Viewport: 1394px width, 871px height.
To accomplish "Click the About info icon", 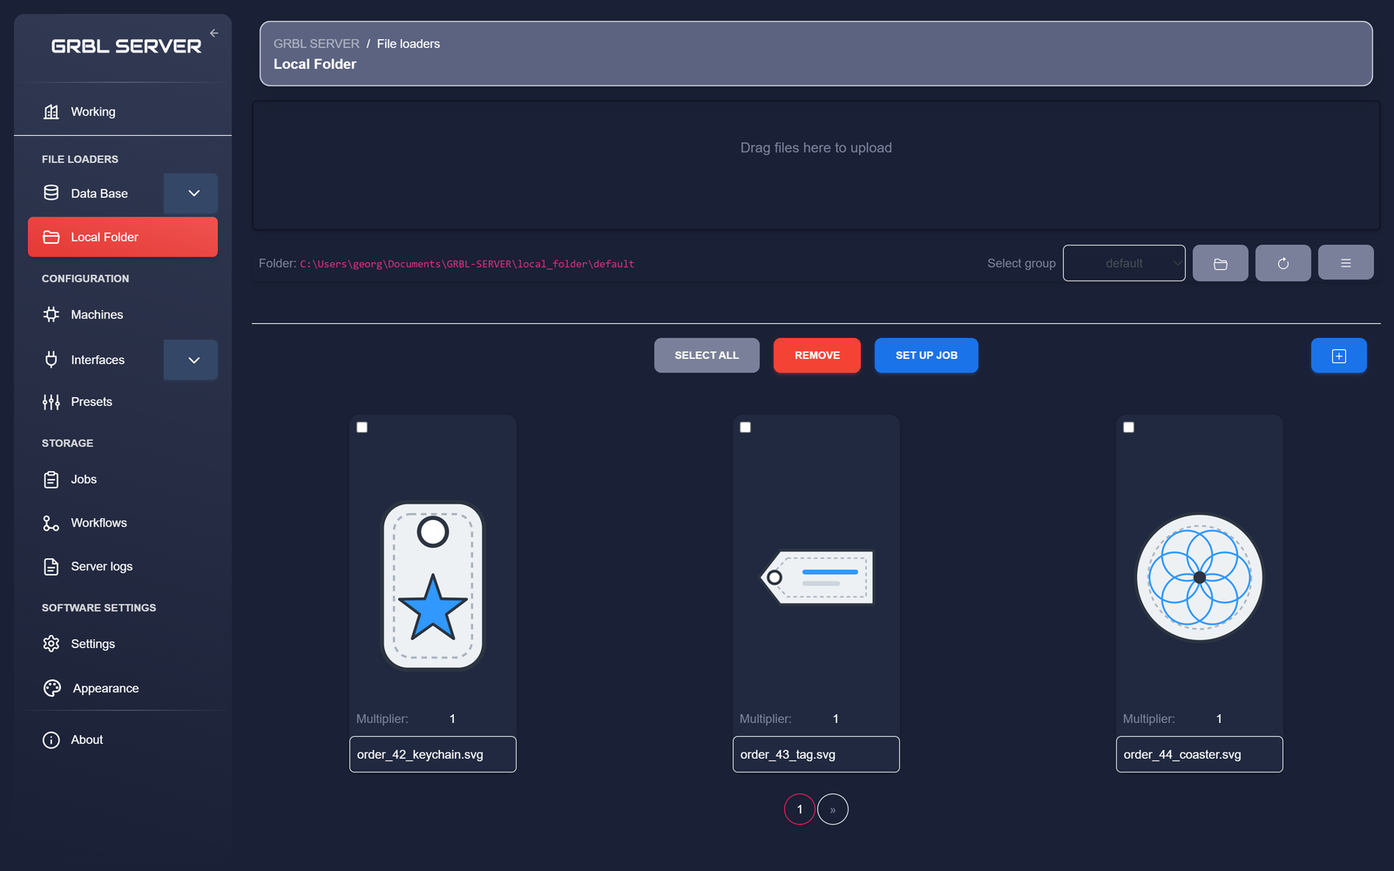I will [51, 739].
